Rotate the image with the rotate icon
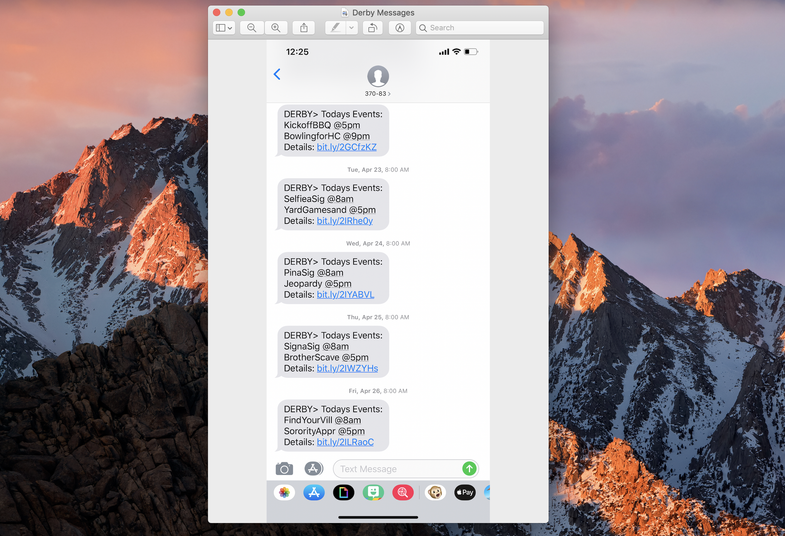The image size is (785, 536). (x=372, y=28)
